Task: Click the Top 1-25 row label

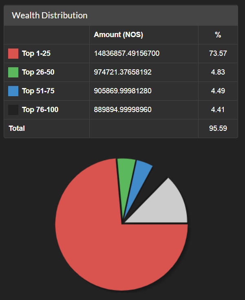Action: (x=36, y=53)
